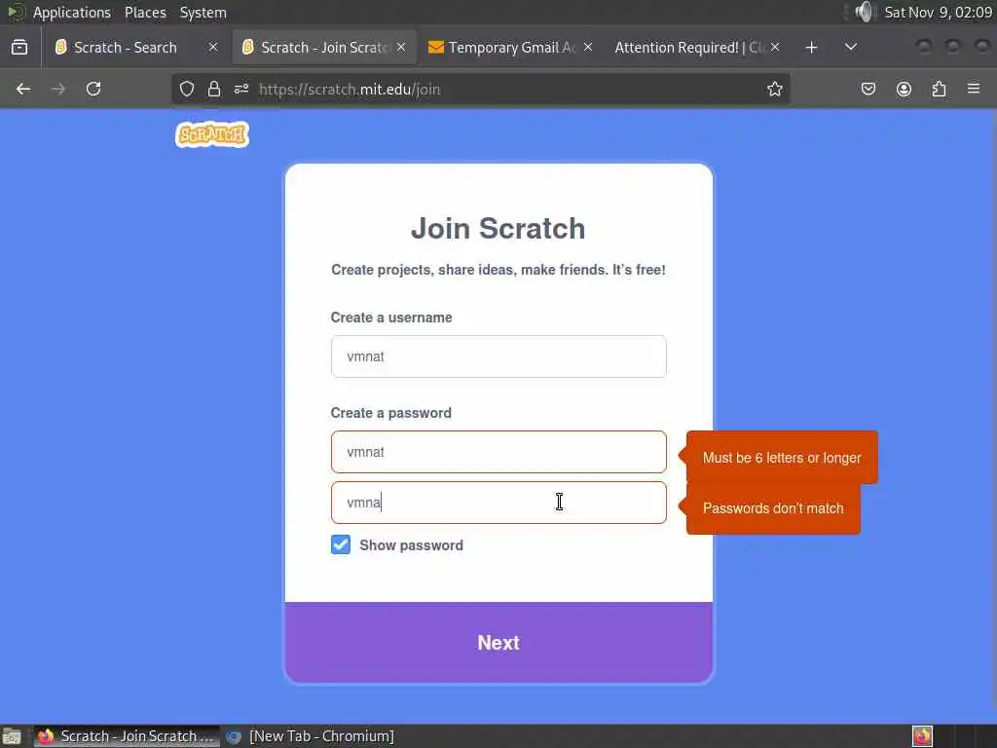Close the Scratch - Join Scratch tab

tap(401, 47)
